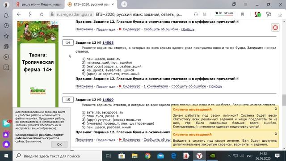Close the Таонга ad with the X
286x161 pixels.
[57, 23]
